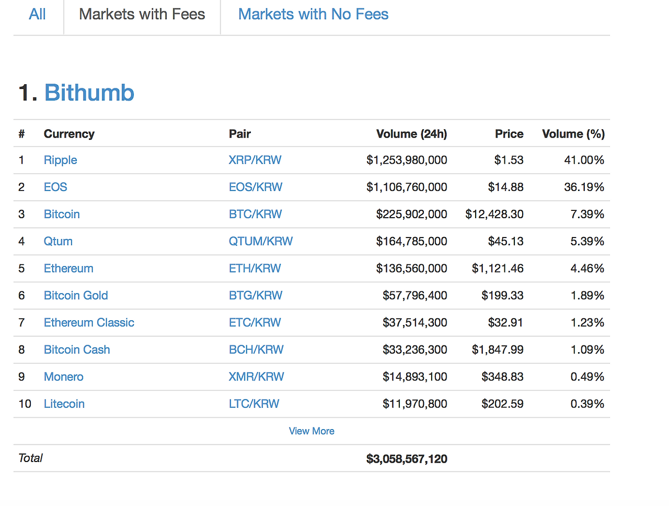Follow the LTC/KRW pair link
This screenshot has width=669, height=506.
click(254, 404)
